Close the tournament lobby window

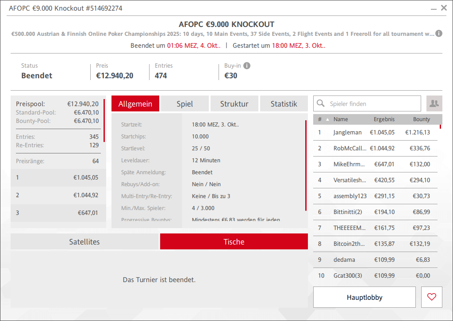(444, 8)
